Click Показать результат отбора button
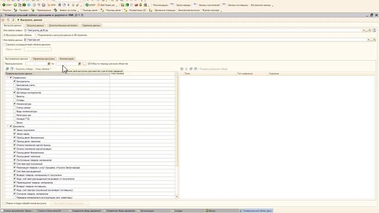Image resolution: width=379 pixels, height=213 pixels. pyautogui.click(x=213, y=69)
